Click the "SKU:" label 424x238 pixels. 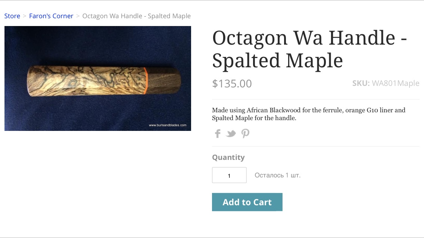click(361, 83)
